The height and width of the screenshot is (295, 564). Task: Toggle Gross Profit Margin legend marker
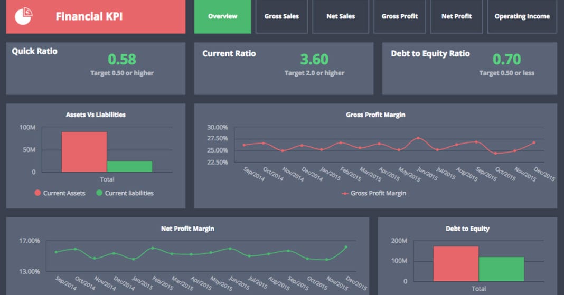pos(345,193)
